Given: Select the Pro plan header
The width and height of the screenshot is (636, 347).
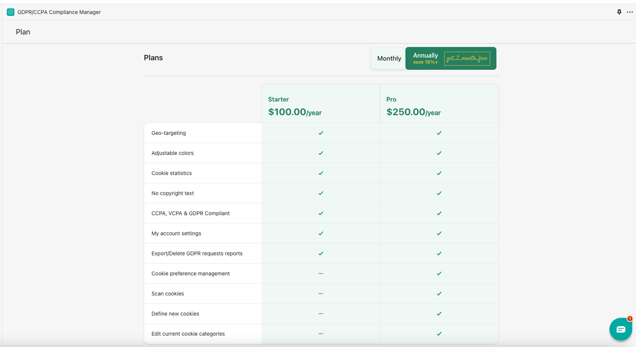Looking at the screenshot, I should pyautogui.click(x=391, y=99).
